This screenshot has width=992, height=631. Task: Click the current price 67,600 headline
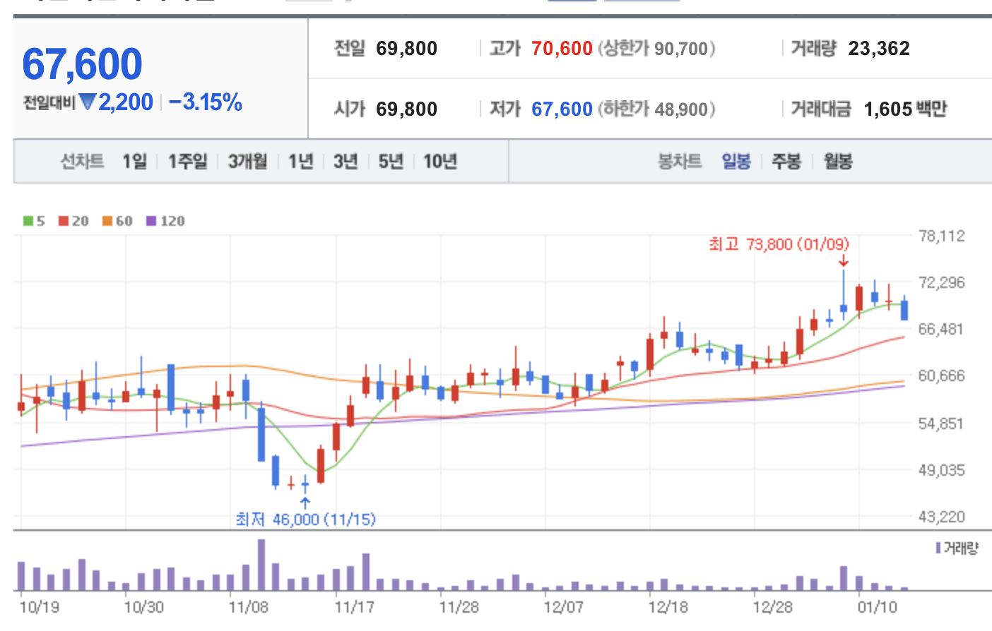pyautogui.click(x=82, y=64)
